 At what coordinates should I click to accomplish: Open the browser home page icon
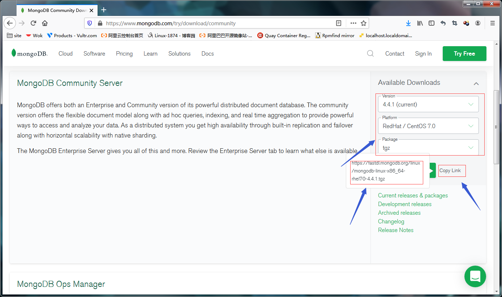pyautogui.click(x=45, y=23)
